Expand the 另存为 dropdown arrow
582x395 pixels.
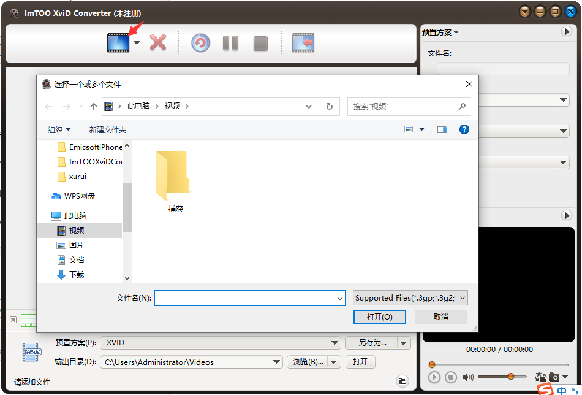tap(404, 343)
